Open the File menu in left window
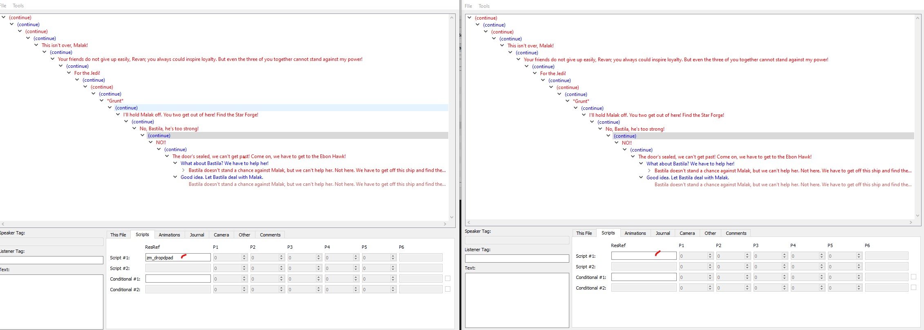The height and width of the screenshot is (330, 924). (x=3, y=6)
